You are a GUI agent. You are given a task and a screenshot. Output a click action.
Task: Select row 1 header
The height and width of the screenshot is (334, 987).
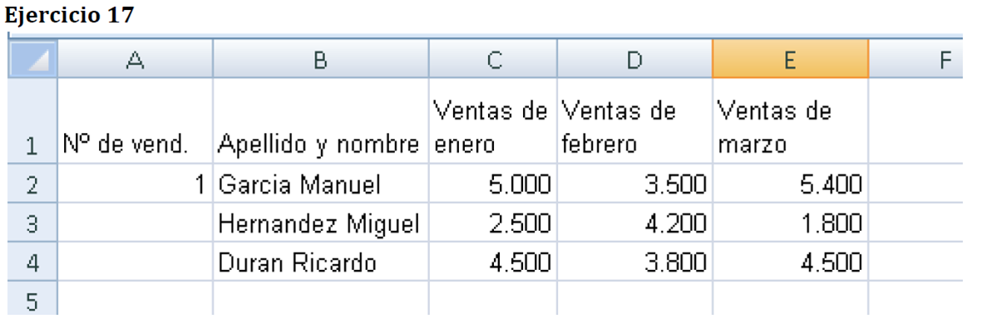click(32, 121)
